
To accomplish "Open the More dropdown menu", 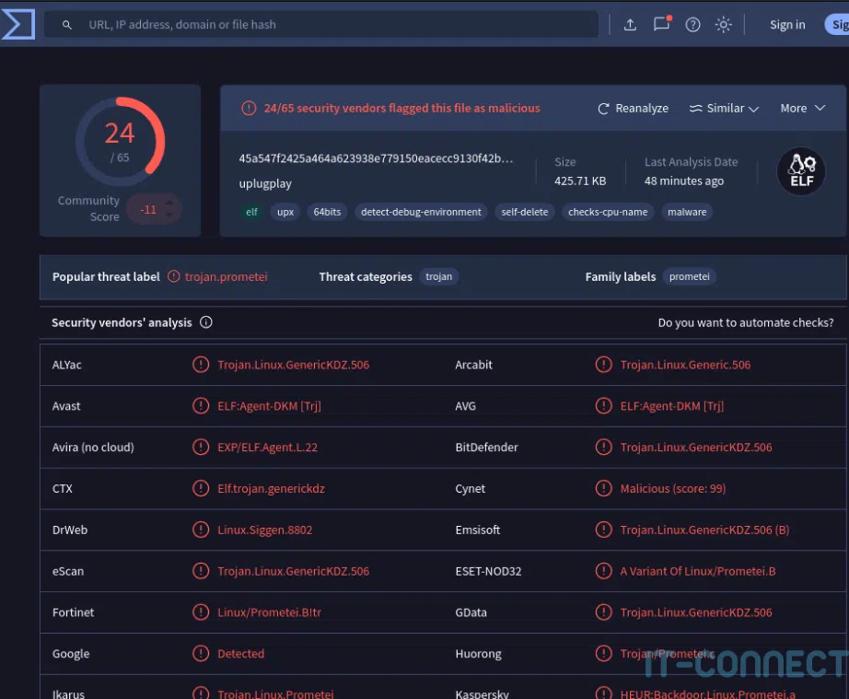I will [x=803, y=109].
